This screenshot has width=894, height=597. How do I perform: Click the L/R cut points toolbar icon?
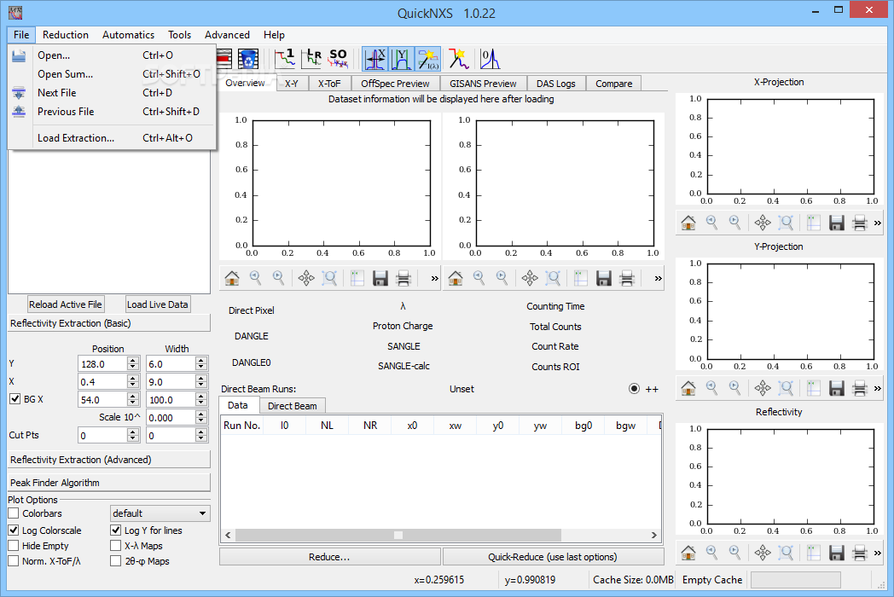(x=312, y=59)
